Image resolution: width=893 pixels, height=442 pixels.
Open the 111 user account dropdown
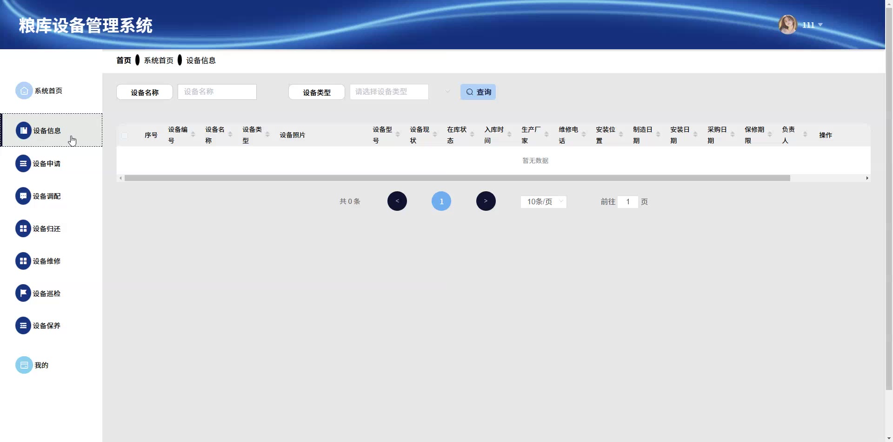pyautogui.click(x=812, y=25)
